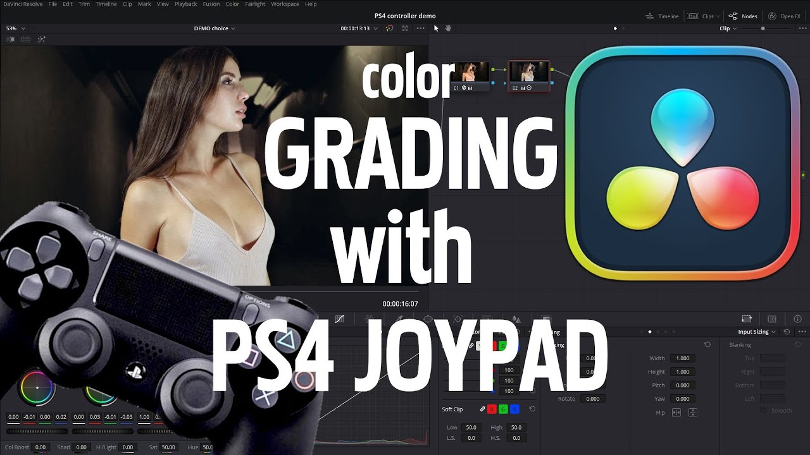Open the Timeline menu in the menu bar
Image resolution: width=810 pixels, height=455 pixels.
(x=106, y=4)
